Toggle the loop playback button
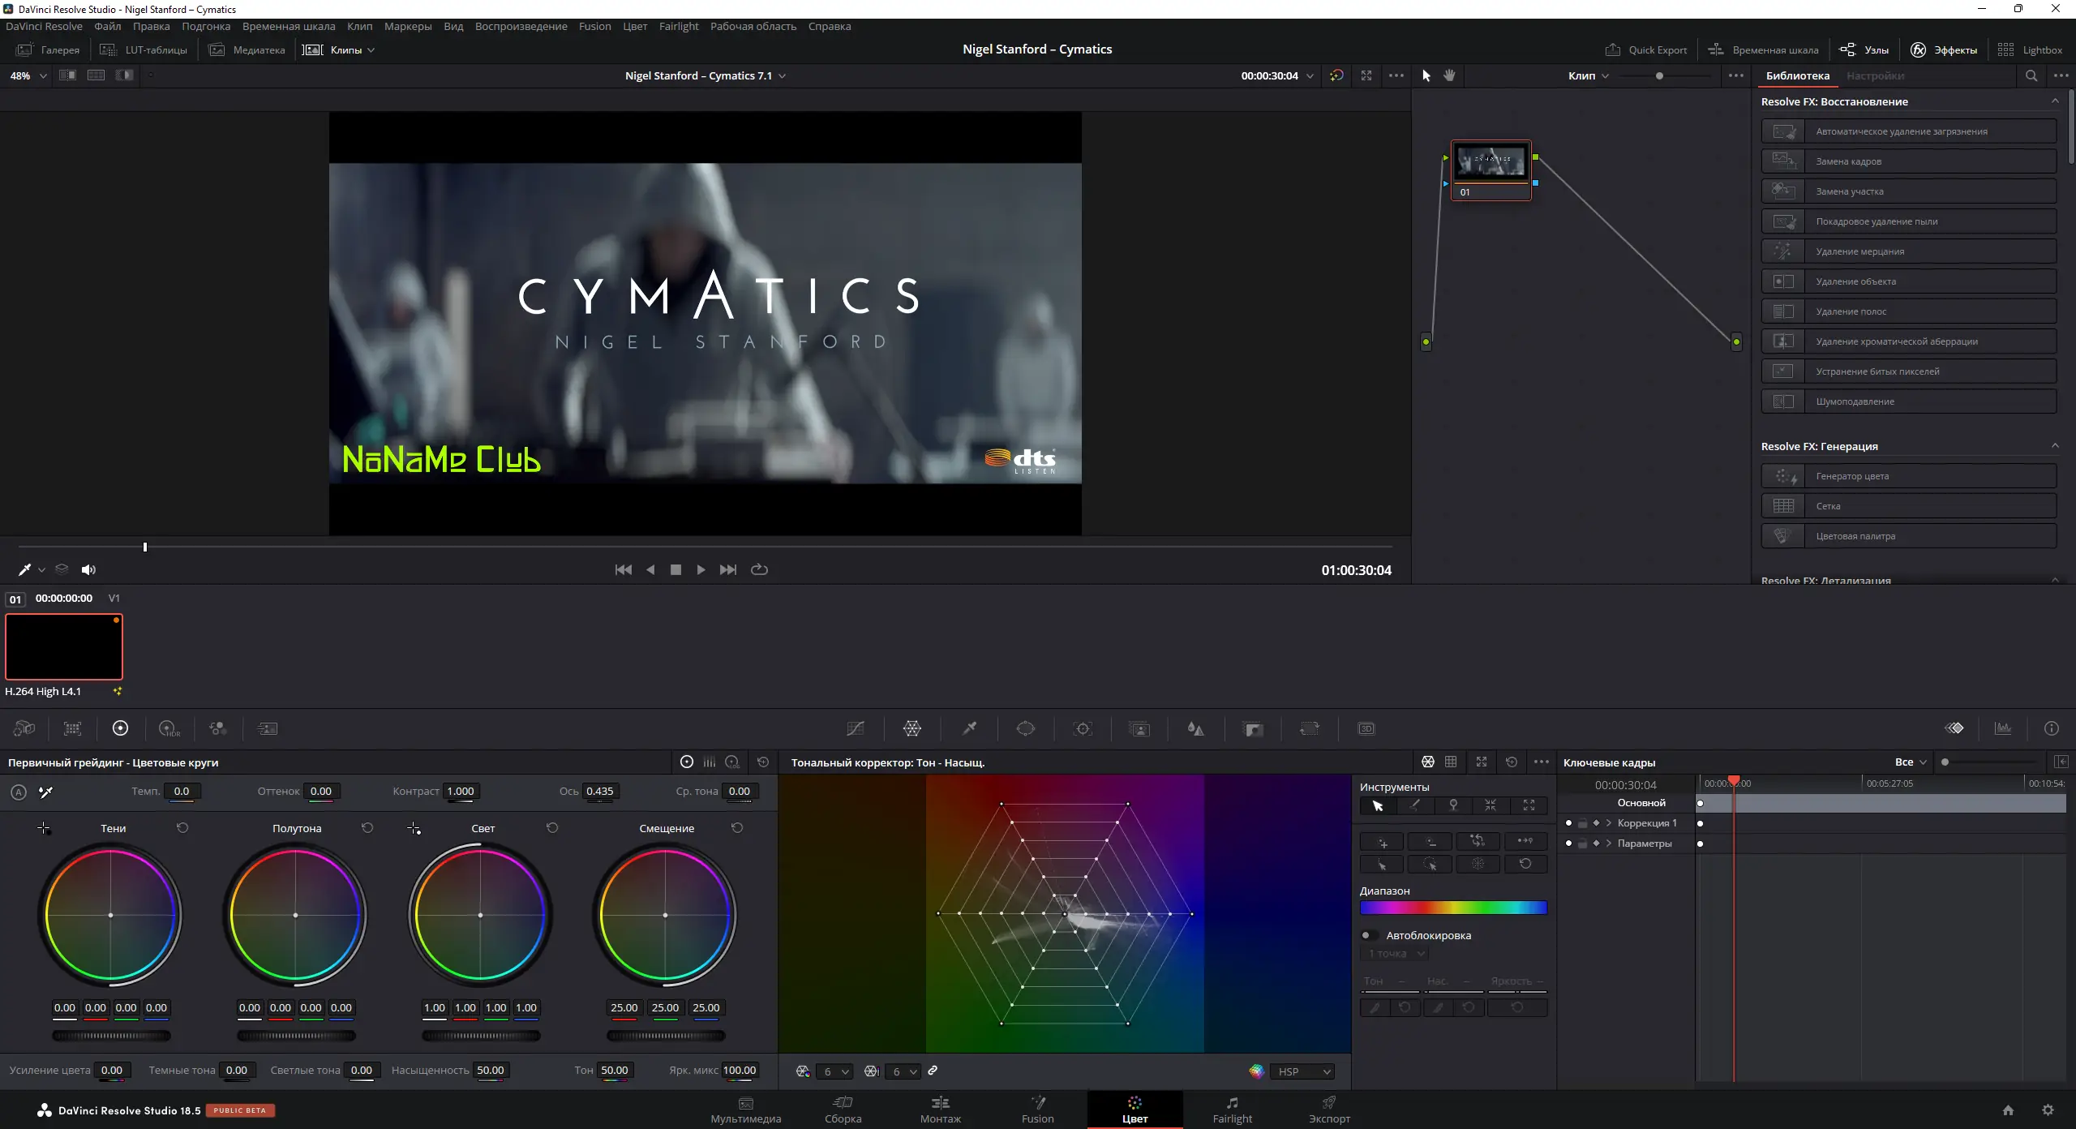Screen dimensions: 2076x1129 pos(759,569)
